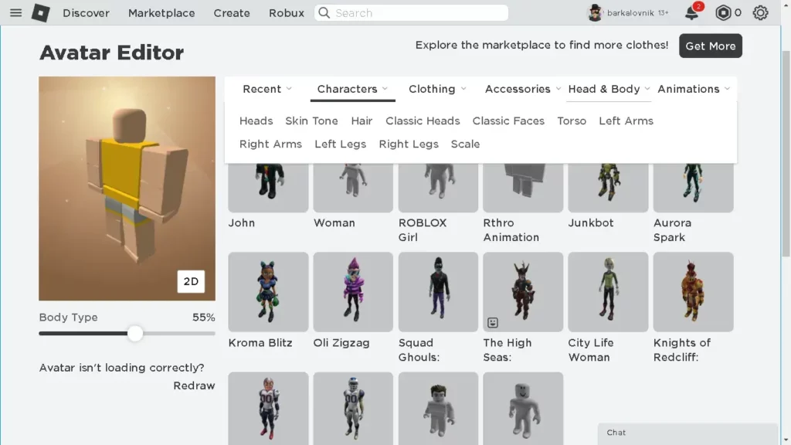The image size is (791, 445).
Task: Click the emote icon on The High Seas
Action: (x=493, y=322)
